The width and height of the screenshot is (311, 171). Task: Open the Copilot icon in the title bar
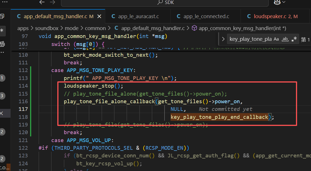(277, 2)
